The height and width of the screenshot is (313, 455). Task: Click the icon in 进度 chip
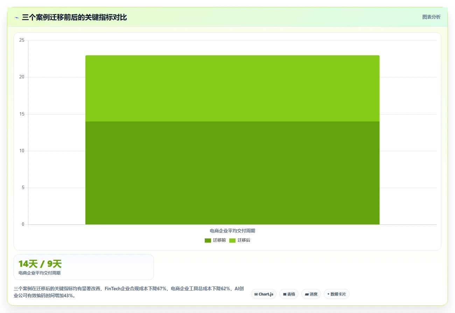[307, 294]
